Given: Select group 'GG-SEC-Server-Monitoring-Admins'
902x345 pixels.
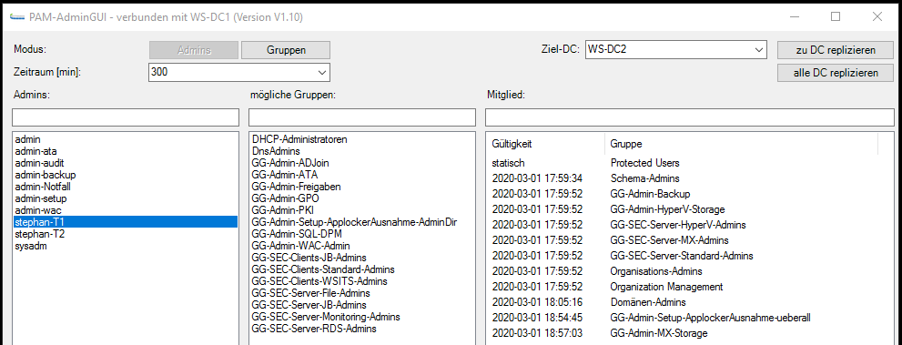Looking at the screenshot, I should pos(362,317).
